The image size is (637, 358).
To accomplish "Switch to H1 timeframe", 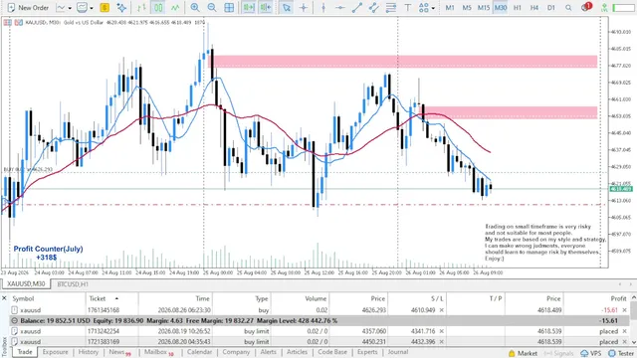I will click(x=518, y=8).
